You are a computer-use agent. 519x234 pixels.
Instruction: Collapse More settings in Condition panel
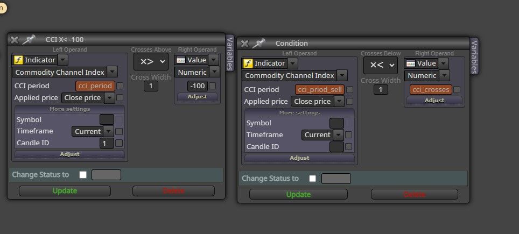299,113
